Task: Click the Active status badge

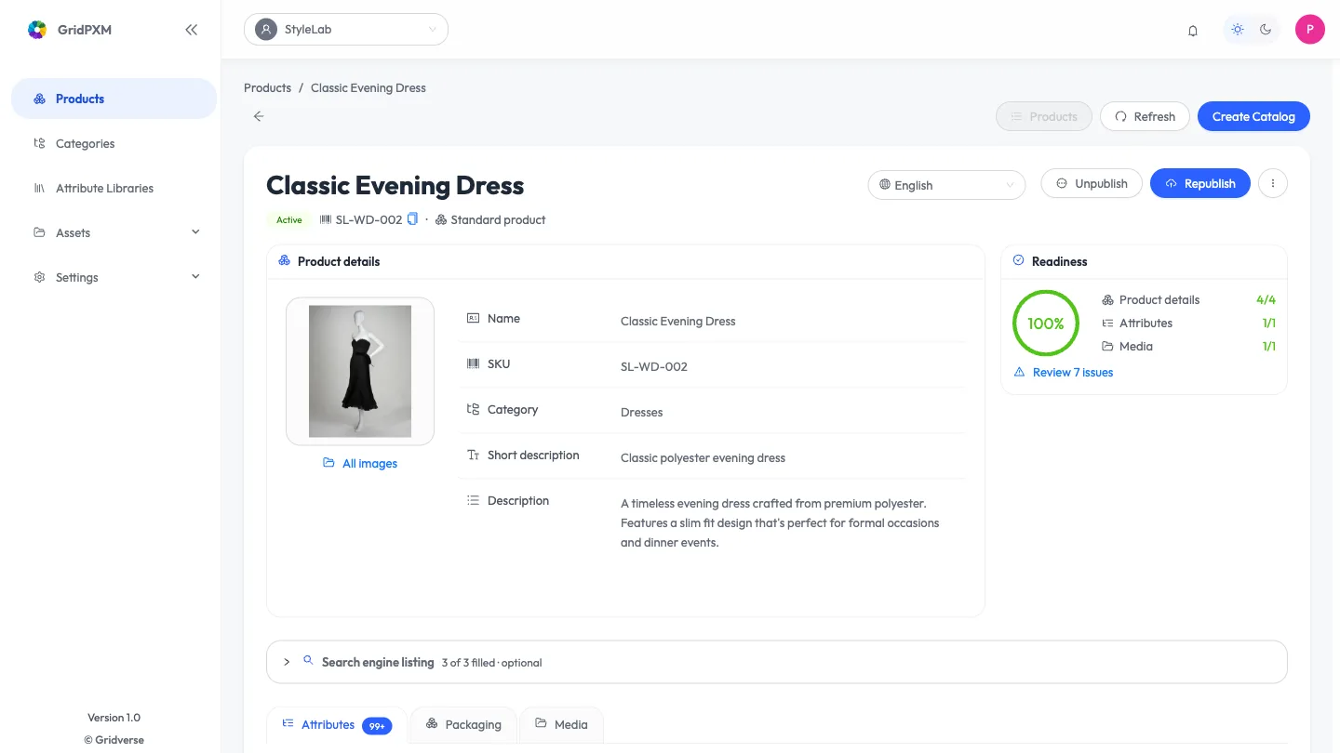Action: pos(289,219)
